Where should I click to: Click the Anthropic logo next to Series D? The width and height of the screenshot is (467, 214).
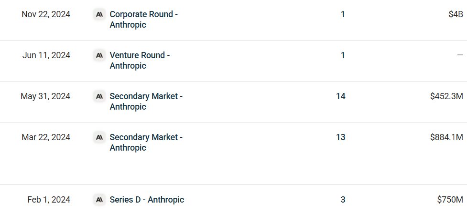[x=99, y=200]
